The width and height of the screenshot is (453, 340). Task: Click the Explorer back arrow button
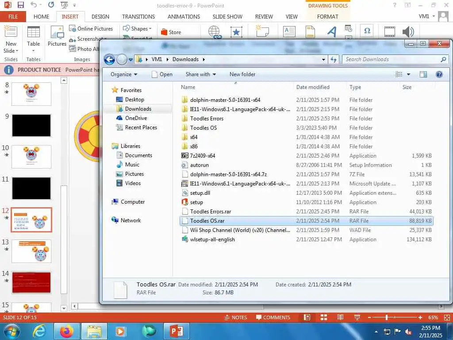click(110, 60)
